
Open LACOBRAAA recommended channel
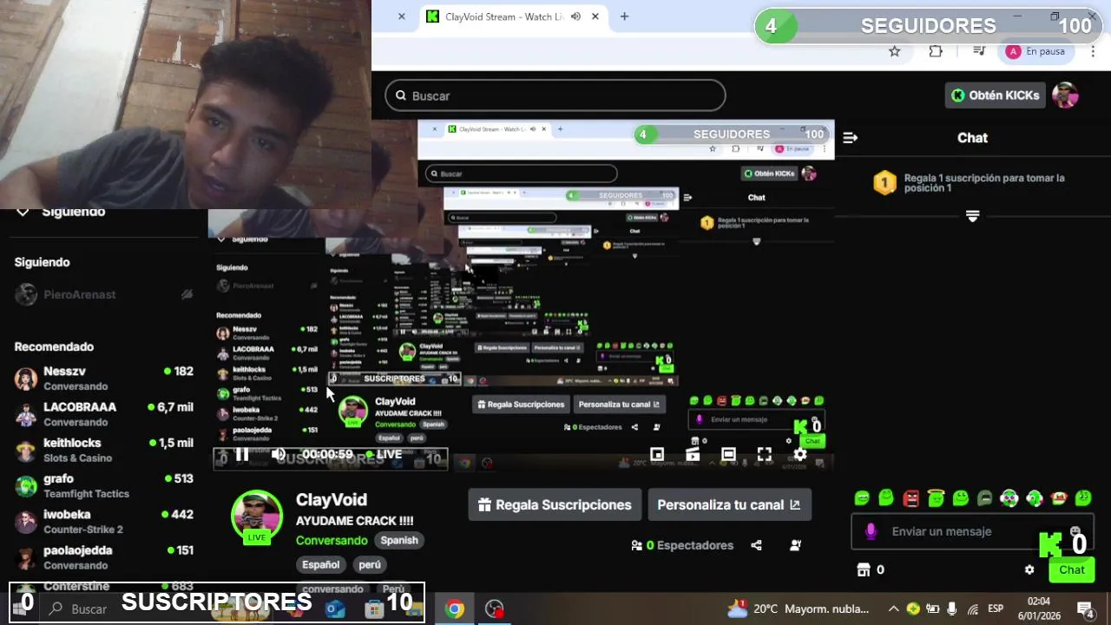click(x=103, y=414)
